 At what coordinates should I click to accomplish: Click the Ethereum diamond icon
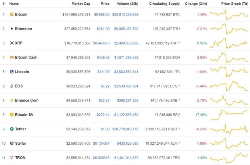click(x=12, y=29)
